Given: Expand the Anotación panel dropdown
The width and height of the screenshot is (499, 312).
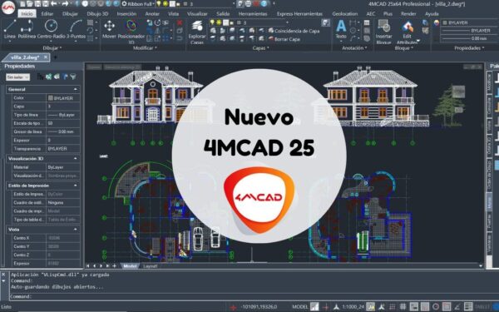Looking at the screenshot, I should 354,48.
